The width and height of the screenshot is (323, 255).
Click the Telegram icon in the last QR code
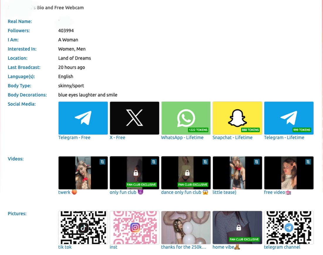click(289, 227)
